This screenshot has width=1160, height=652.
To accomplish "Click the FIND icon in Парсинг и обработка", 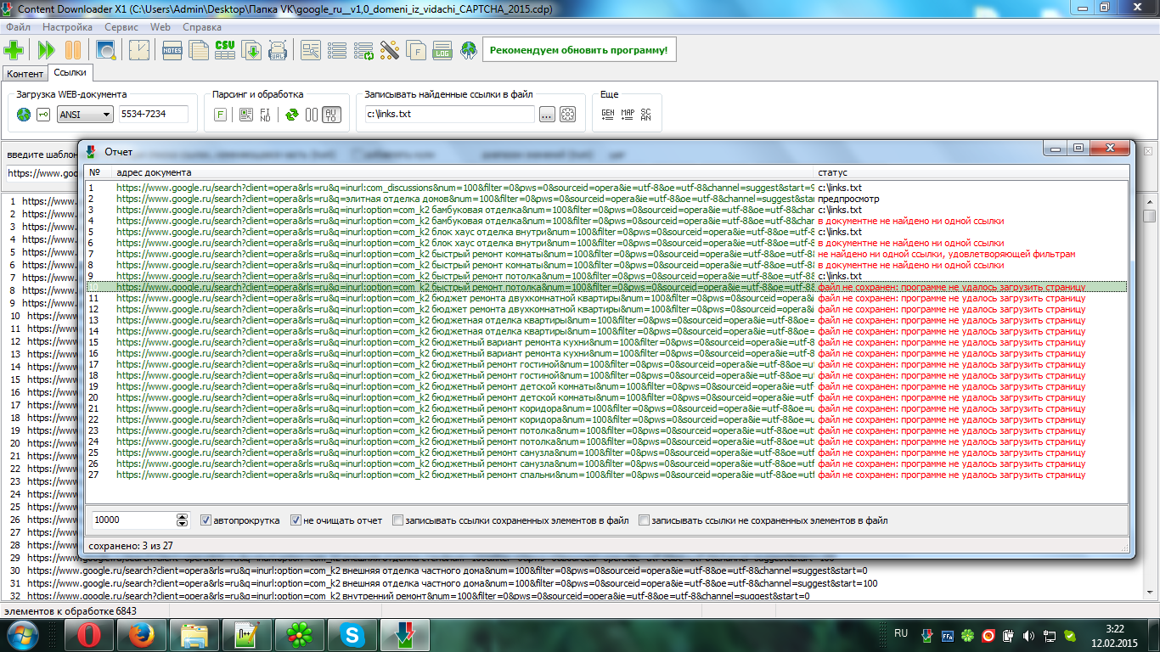I will pyautogui.click(x=266, y=115).
